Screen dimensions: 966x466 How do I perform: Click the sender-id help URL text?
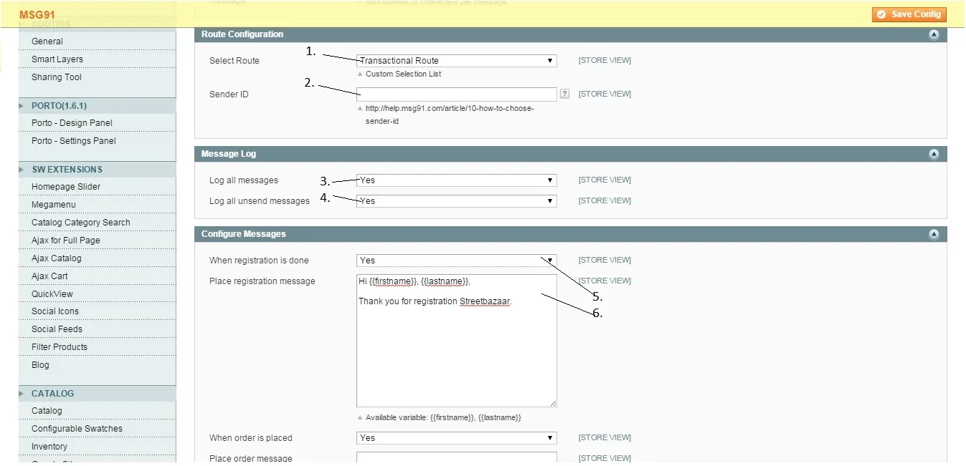point(450,115)
